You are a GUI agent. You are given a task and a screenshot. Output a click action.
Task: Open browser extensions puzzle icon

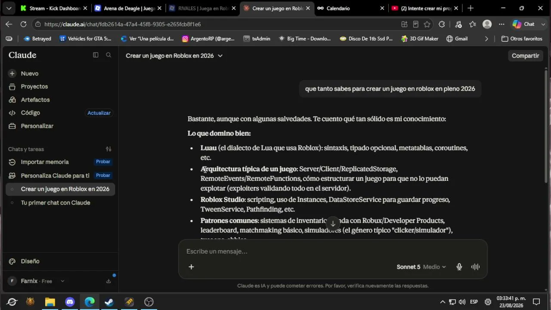click(x=442, y=24)
